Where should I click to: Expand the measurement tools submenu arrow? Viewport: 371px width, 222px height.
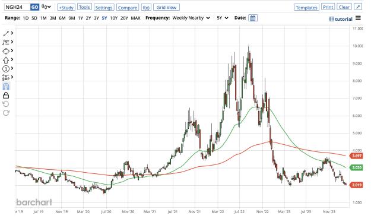pyautogui.click(x=12, y=77)
